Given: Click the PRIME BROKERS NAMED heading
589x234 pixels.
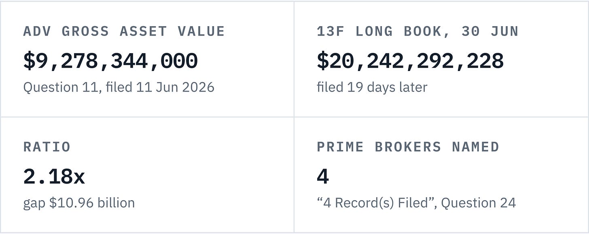Looking at the screenshot, I should tap(408, 147).
